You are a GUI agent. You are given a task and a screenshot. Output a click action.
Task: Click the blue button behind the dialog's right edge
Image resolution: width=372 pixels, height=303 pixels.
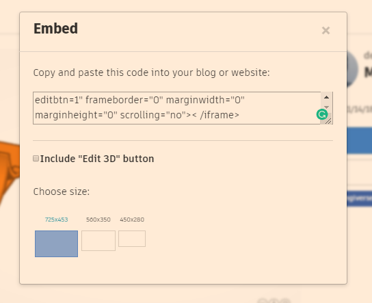360,140
